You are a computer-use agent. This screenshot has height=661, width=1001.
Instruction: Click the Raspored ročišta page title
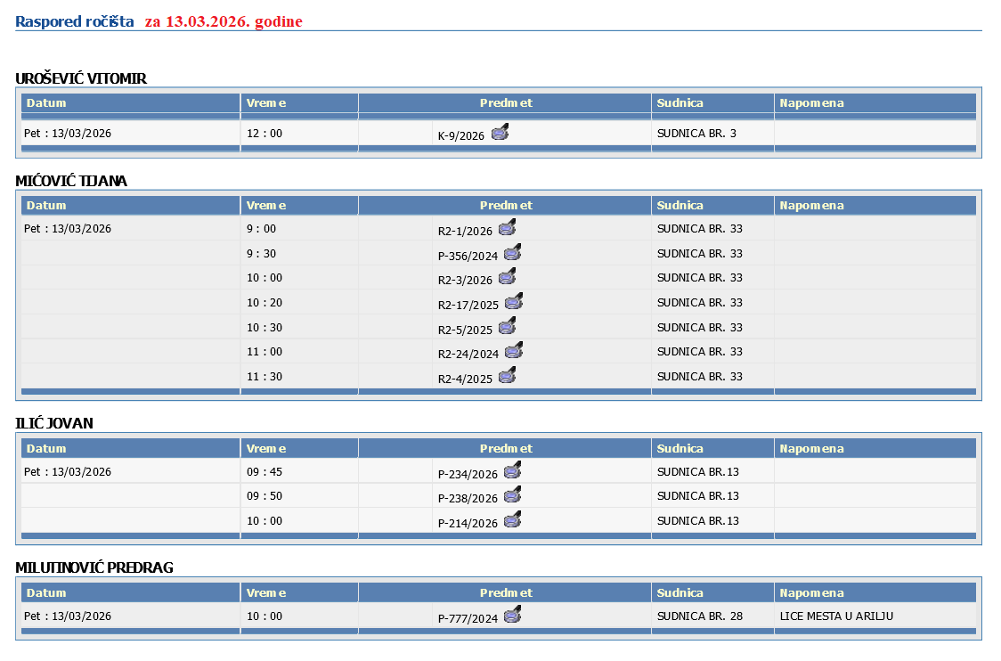75,21
